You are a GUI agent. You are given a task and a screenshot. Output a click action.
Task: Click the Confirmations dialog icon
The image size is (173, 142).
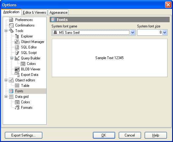point(11,25)
